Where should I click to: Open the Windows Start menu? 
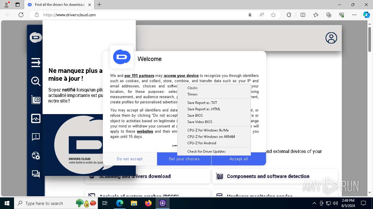click(x=7, y=203)
